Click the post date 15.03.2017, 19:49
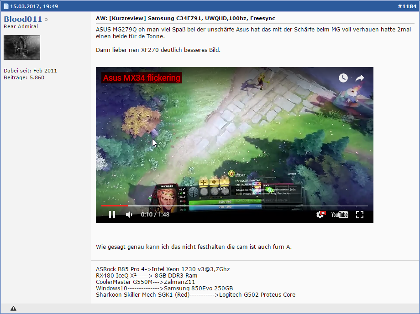The image size is (420, 314). [x=34, y=6]
